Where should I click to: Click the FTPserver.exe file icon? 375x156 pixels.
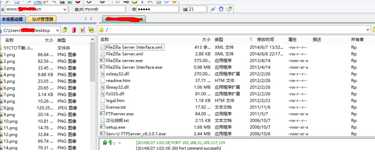click(102, 114)
